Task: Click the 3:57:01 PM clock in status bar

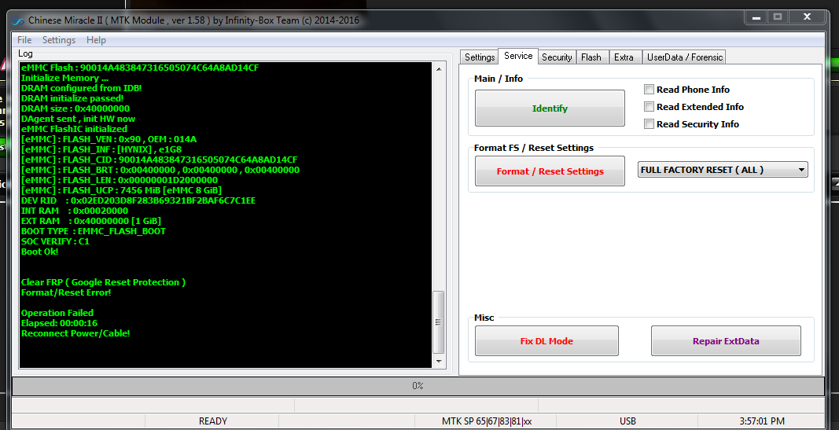Action: click(762, 421)
